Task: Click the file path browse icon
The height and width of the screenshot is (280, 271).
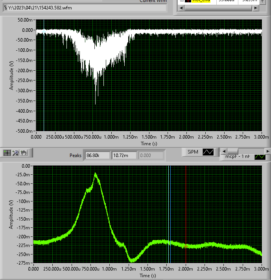Action: coord(6,8)
